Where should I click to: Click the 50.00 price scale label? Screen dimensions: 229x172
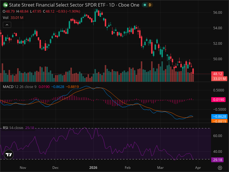coord(218,59)
